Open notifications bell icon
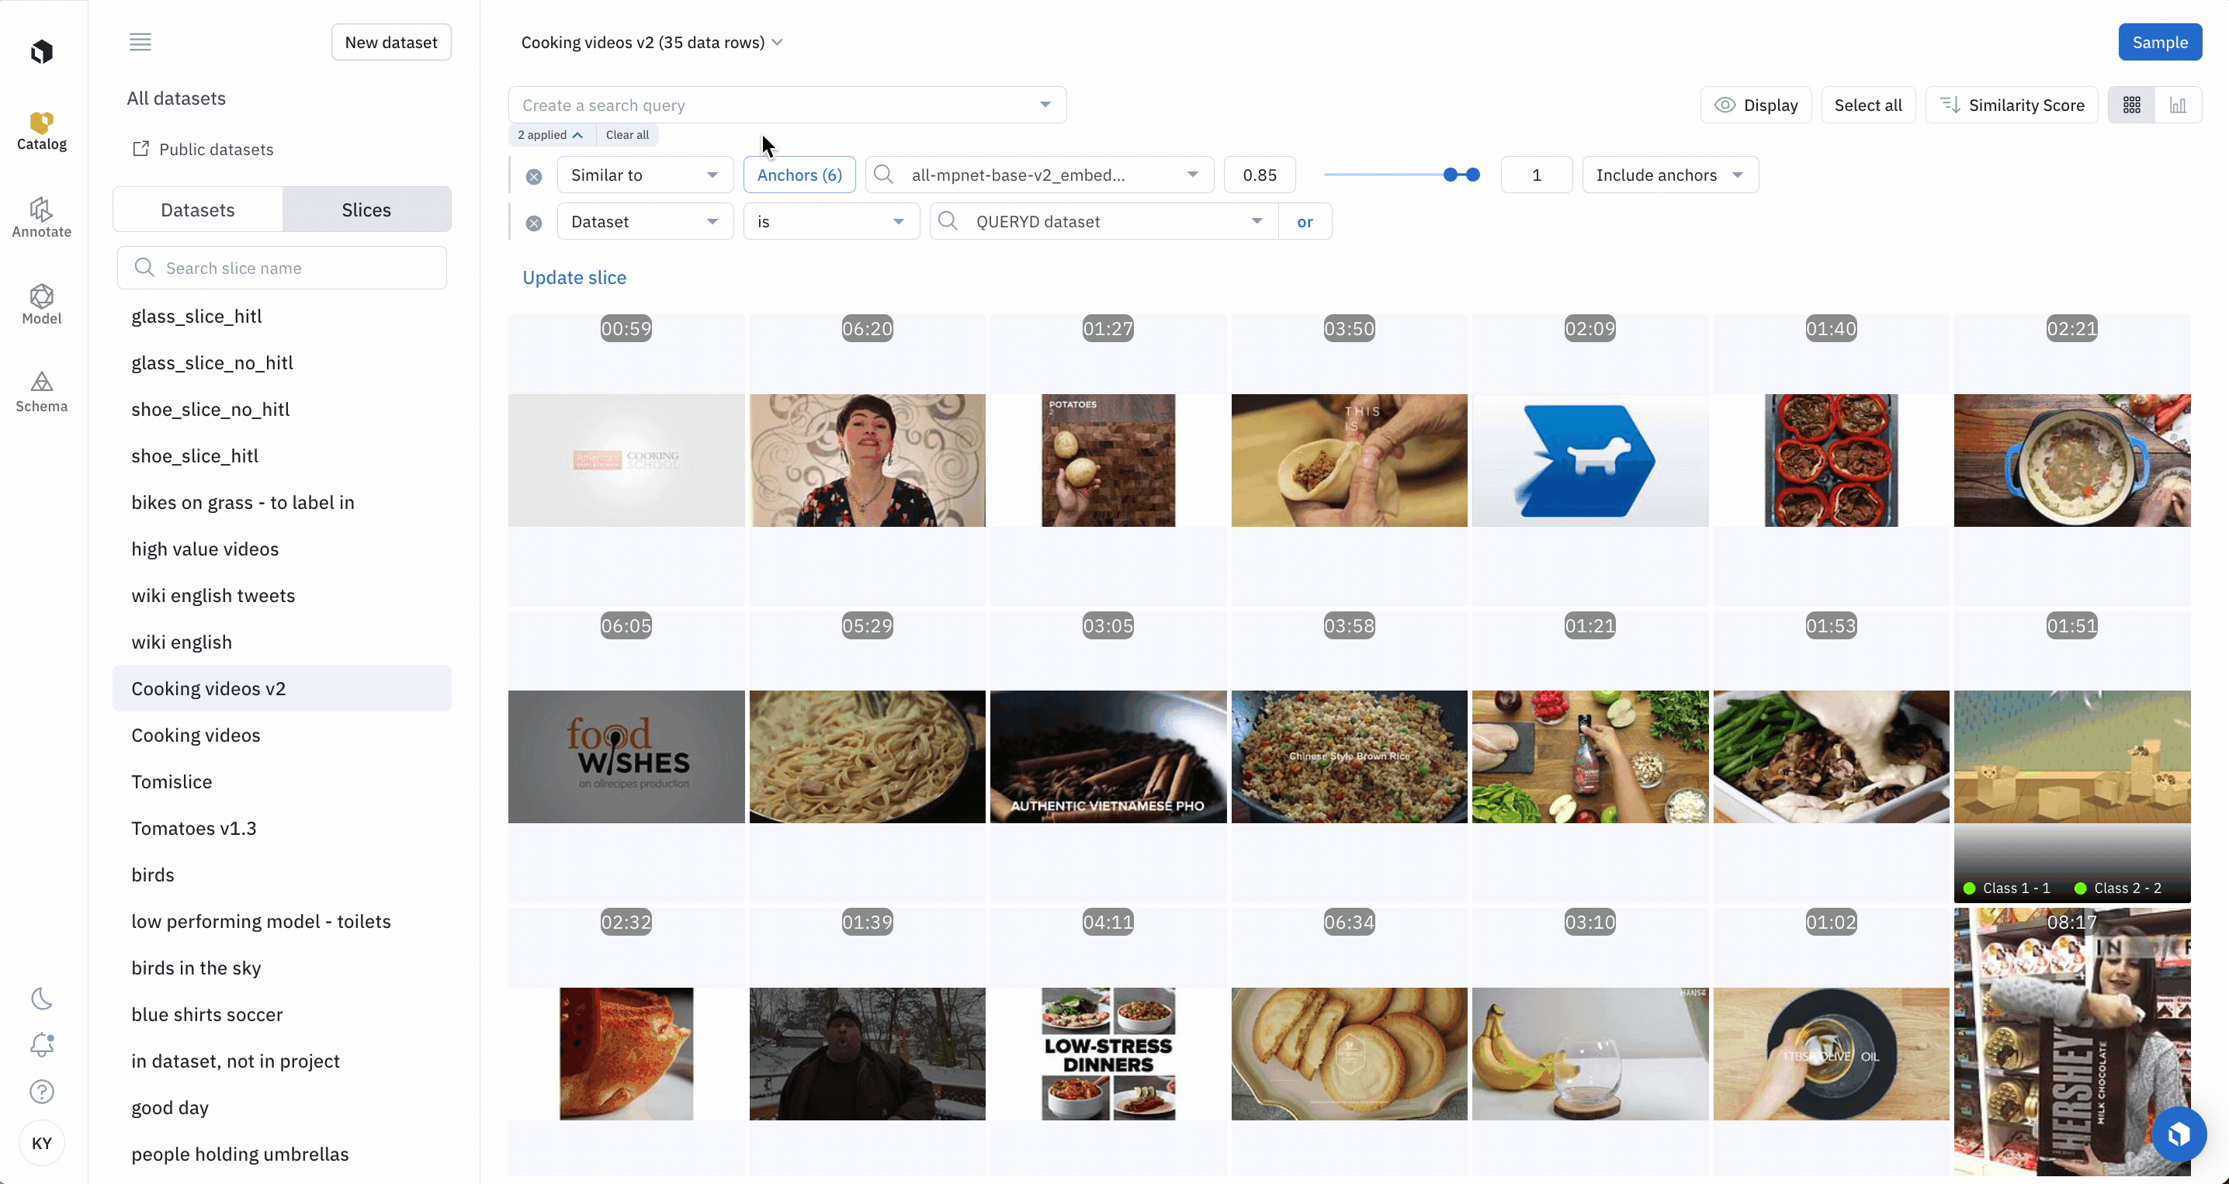 [42, 1045]
